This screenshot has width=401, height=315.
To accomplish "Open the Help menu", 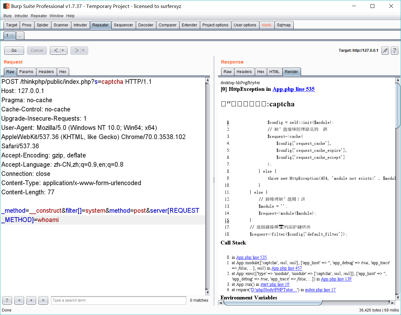I will [x=70, y=16].
